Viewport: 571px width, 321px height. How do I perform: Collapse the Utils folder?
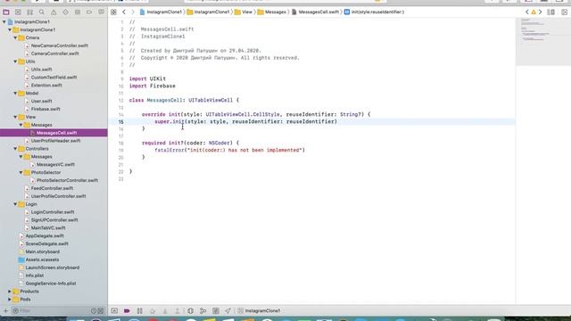(x=15, y=62)
